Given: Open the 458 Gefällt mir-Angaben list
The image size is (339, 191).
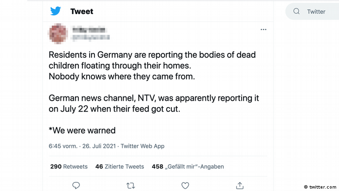Looking at the screenshot, I should 188,167.
